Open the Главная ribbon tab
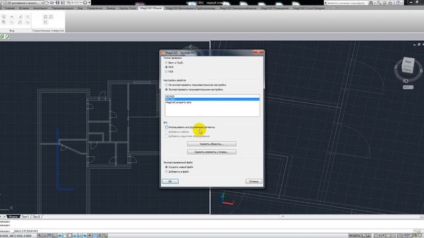The width and height of the screenshot is (424, 238). [x=10, y=8]
